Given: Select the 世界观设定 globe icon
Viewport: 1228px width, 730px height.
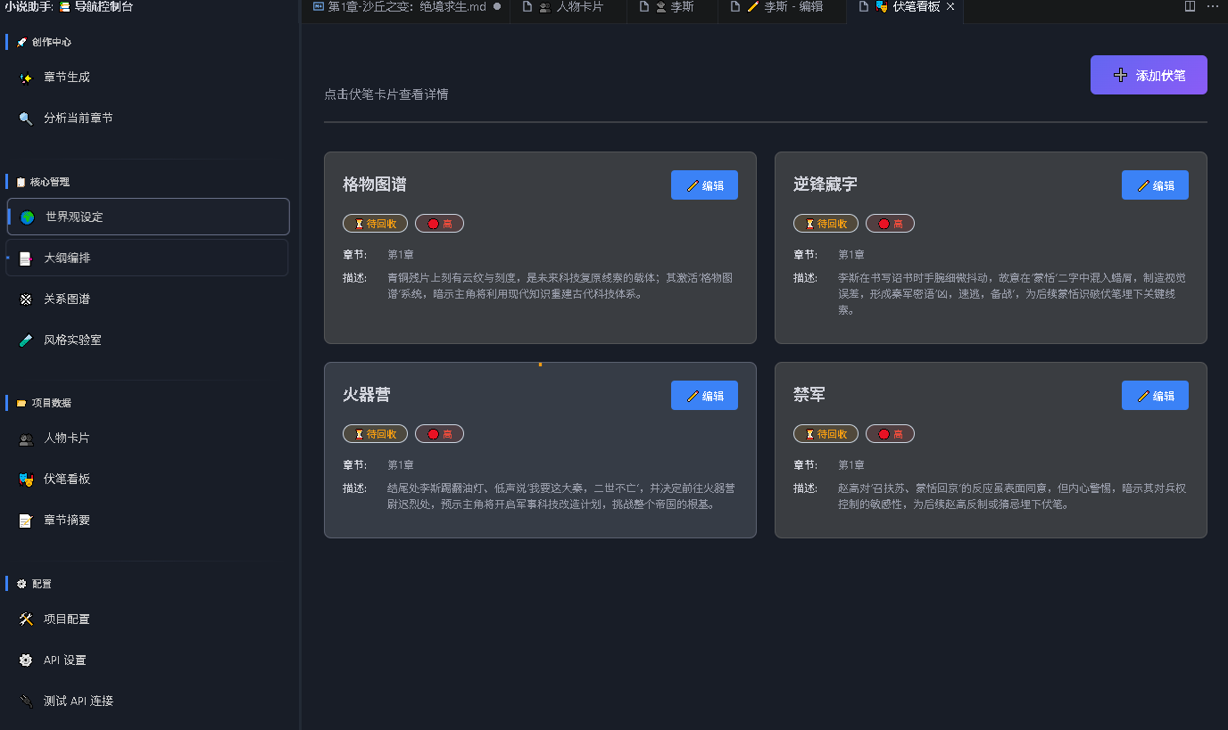Looking at the screenshot, I should pos(28,215).
